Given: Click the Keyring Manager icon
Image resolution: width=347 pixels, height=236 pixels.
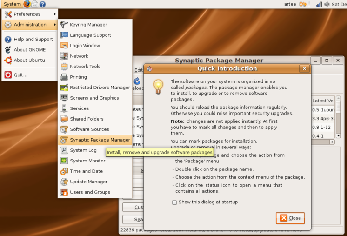Looking at the screenshot, I should 64,25.
